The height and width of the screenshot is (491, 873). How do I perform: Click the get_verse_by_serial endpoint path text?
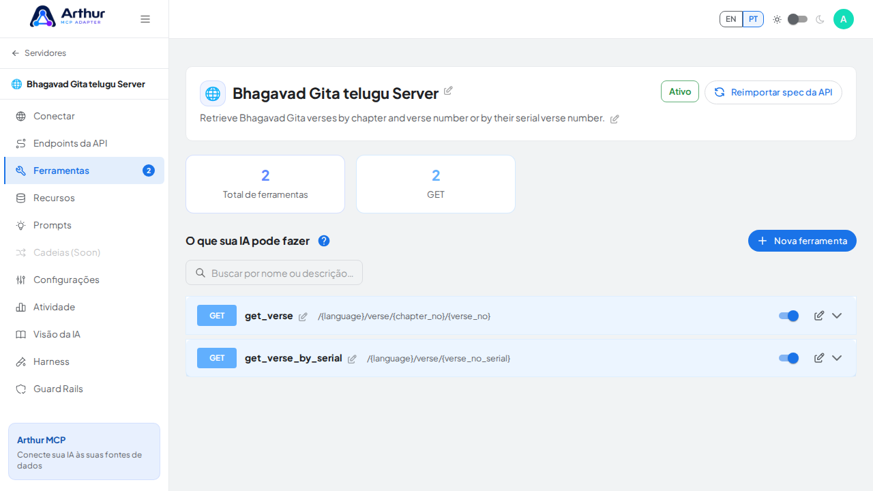pos(439,359)
